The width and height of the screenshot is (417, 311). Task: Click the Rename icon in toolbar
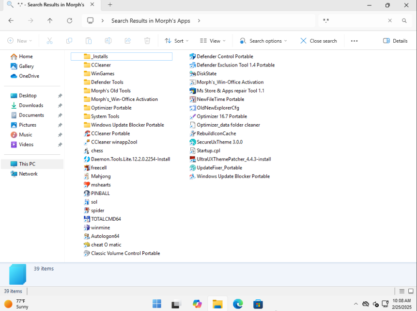pyautogui.click(x=108, y=41)
